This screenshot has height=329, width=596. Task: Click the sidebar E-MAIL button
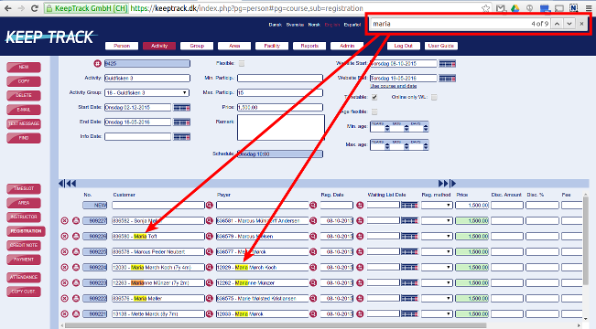pos(24,110)
